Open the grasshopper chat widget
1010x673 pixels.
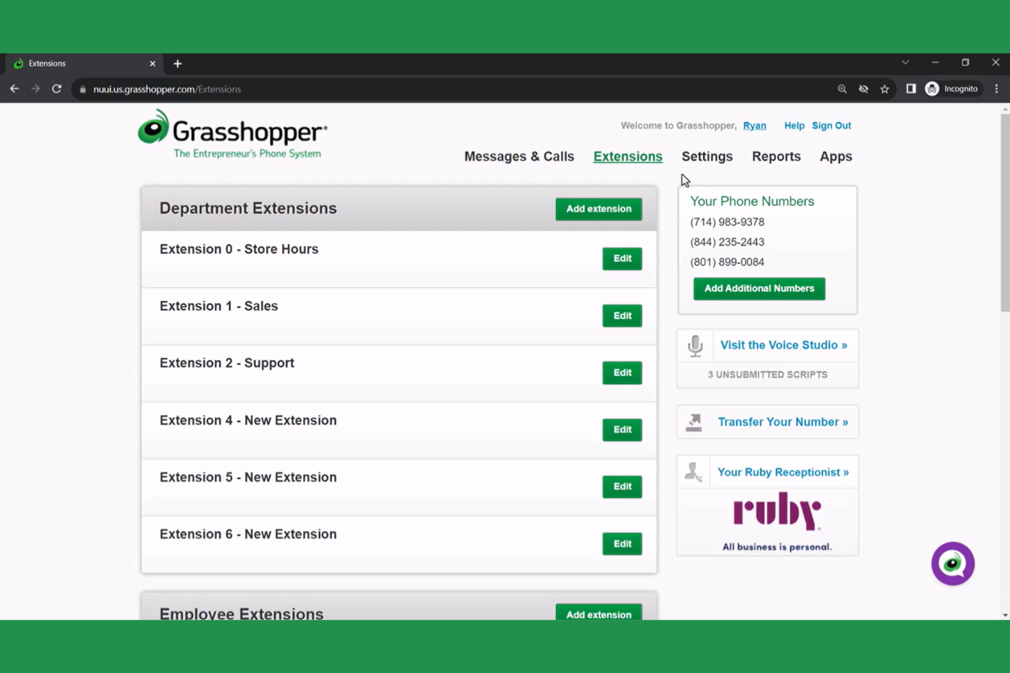click(x=953, y=564)
